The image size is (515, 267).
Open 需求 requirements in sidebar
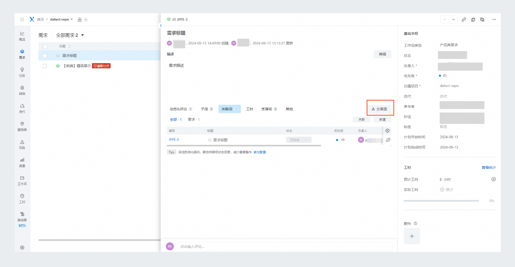22,54
